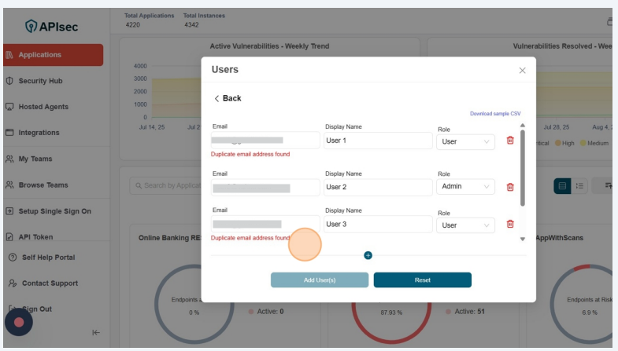This screenshot has width=618, height=351.
Task: Edit the User 2 display name field
Action: pos(378,187)
